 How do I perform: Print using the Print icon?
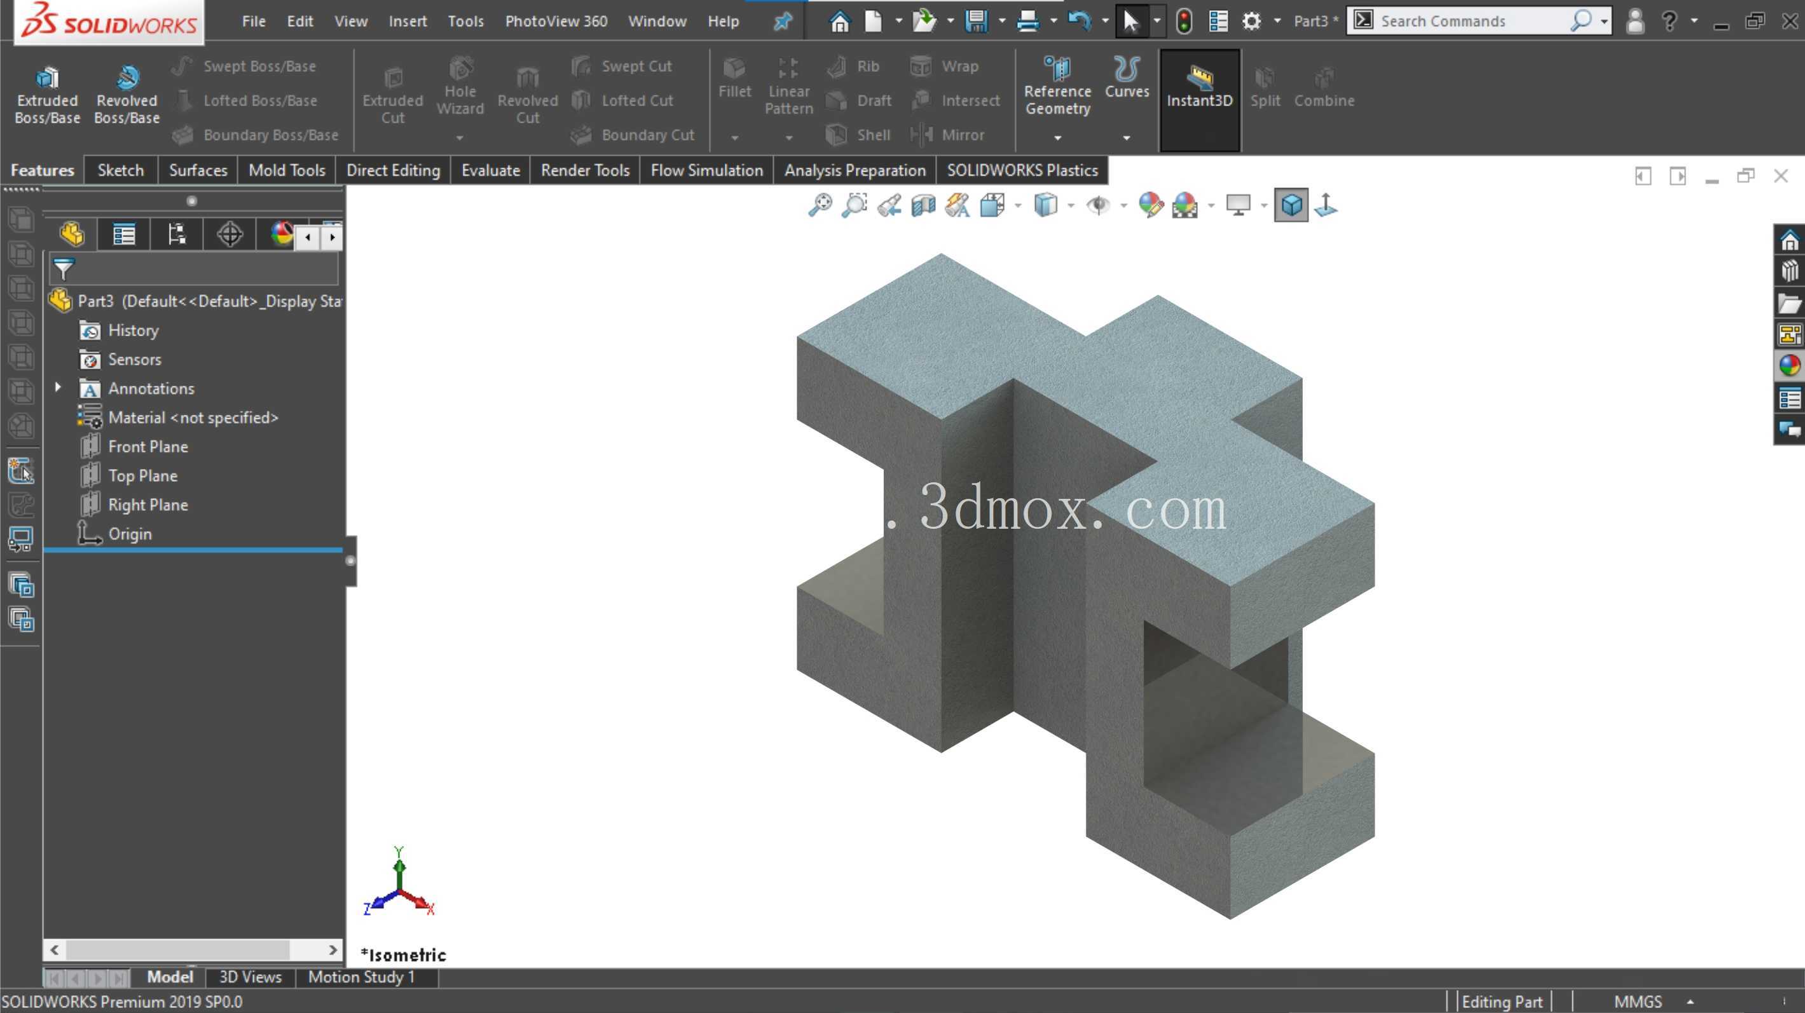[x=1027, y=21]
